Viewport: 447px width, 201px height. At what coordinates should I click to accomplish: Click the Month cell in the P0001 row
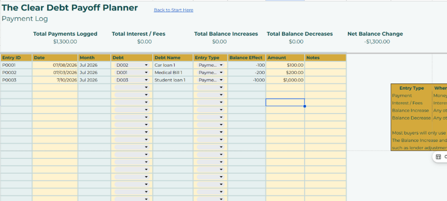pyautogui.click(x=94, y=65)
